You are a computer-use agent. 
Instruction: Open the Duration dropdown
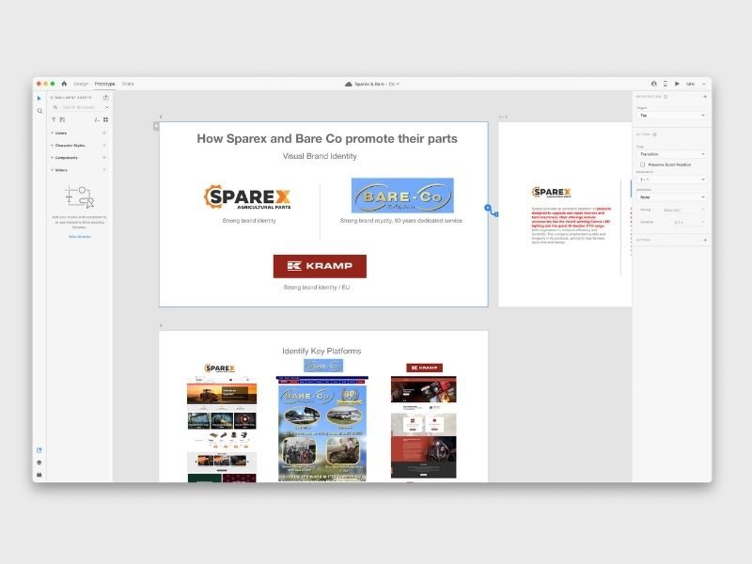(x=689, y=222)
